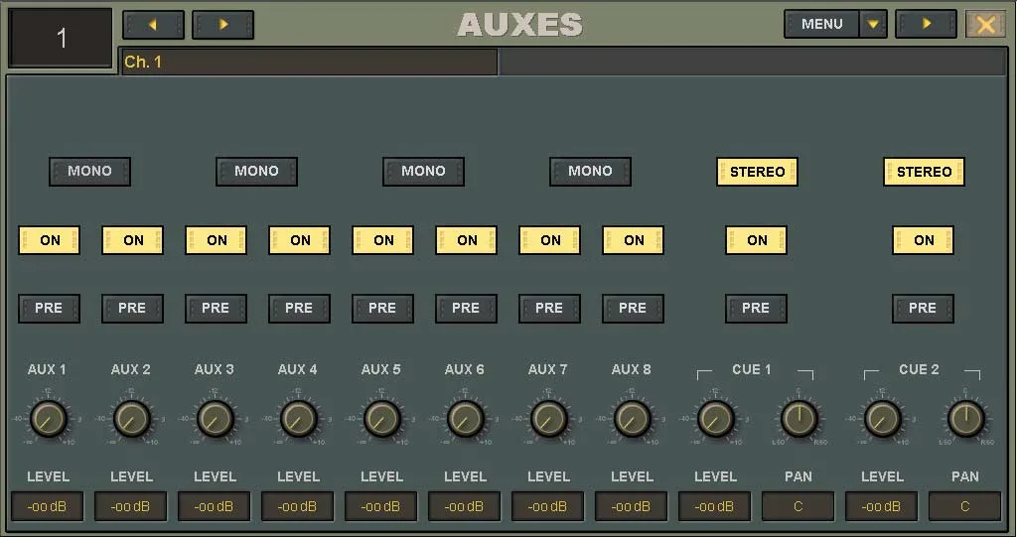Enable PRE for CUE 2

tap(923, 308)
